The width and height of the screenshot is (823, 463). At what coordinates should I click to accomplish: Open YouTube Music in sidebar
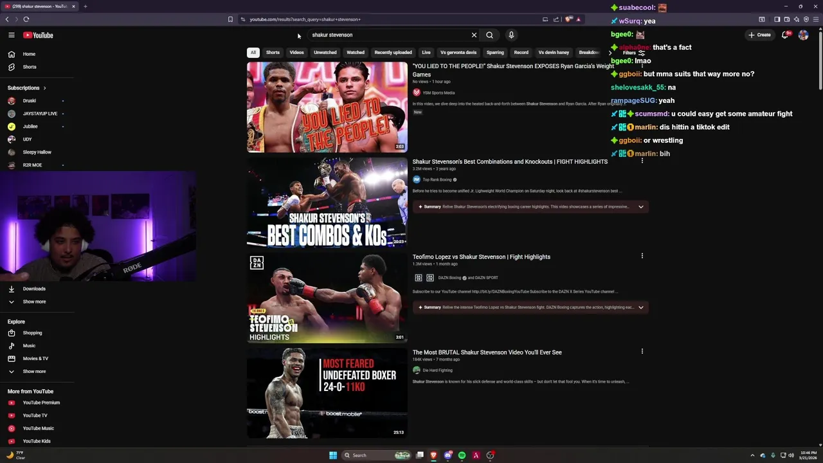pos(37,428)
